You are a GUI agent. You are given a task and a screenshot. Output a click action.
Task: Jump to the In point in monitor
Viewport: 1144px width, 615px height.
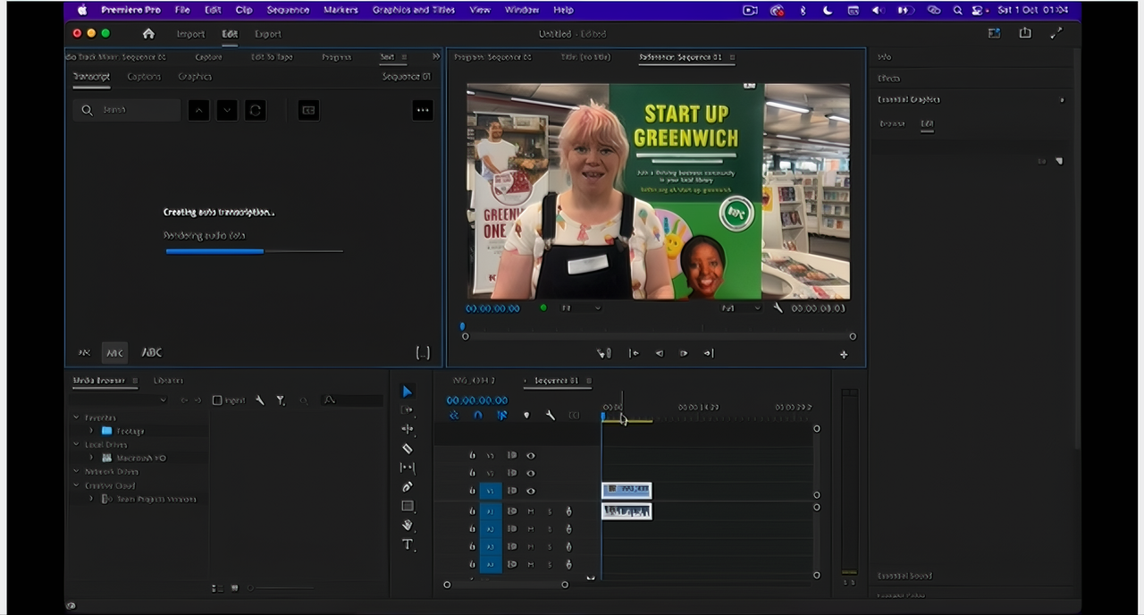pos(634,353)
